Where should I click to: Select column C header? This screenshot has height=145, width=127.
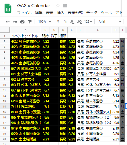tap(54, 30)
